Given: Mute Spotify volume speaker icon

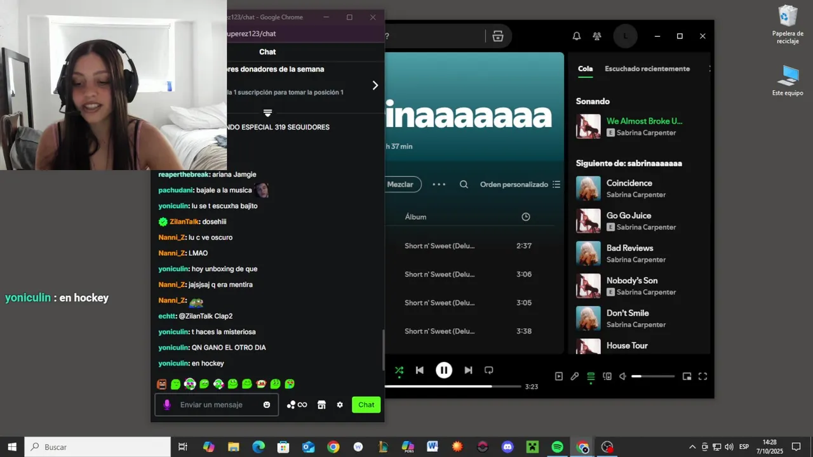Looking at the screenshot, I should pyautogui.click(x=623, y=376).
